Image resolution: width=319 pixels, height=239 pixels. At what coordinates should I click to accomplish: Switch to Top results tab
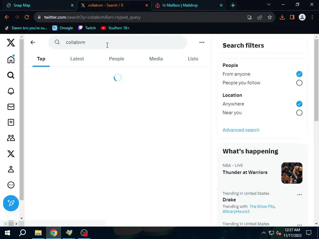coord(41,59)
